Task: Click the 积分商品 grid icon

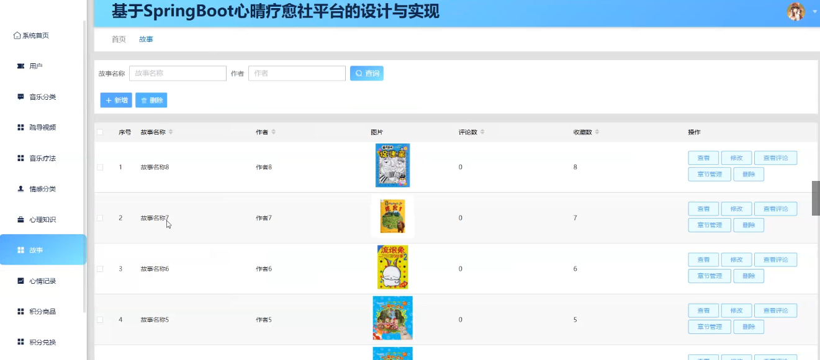Action: pyautogui.click(x=20, y=311)
